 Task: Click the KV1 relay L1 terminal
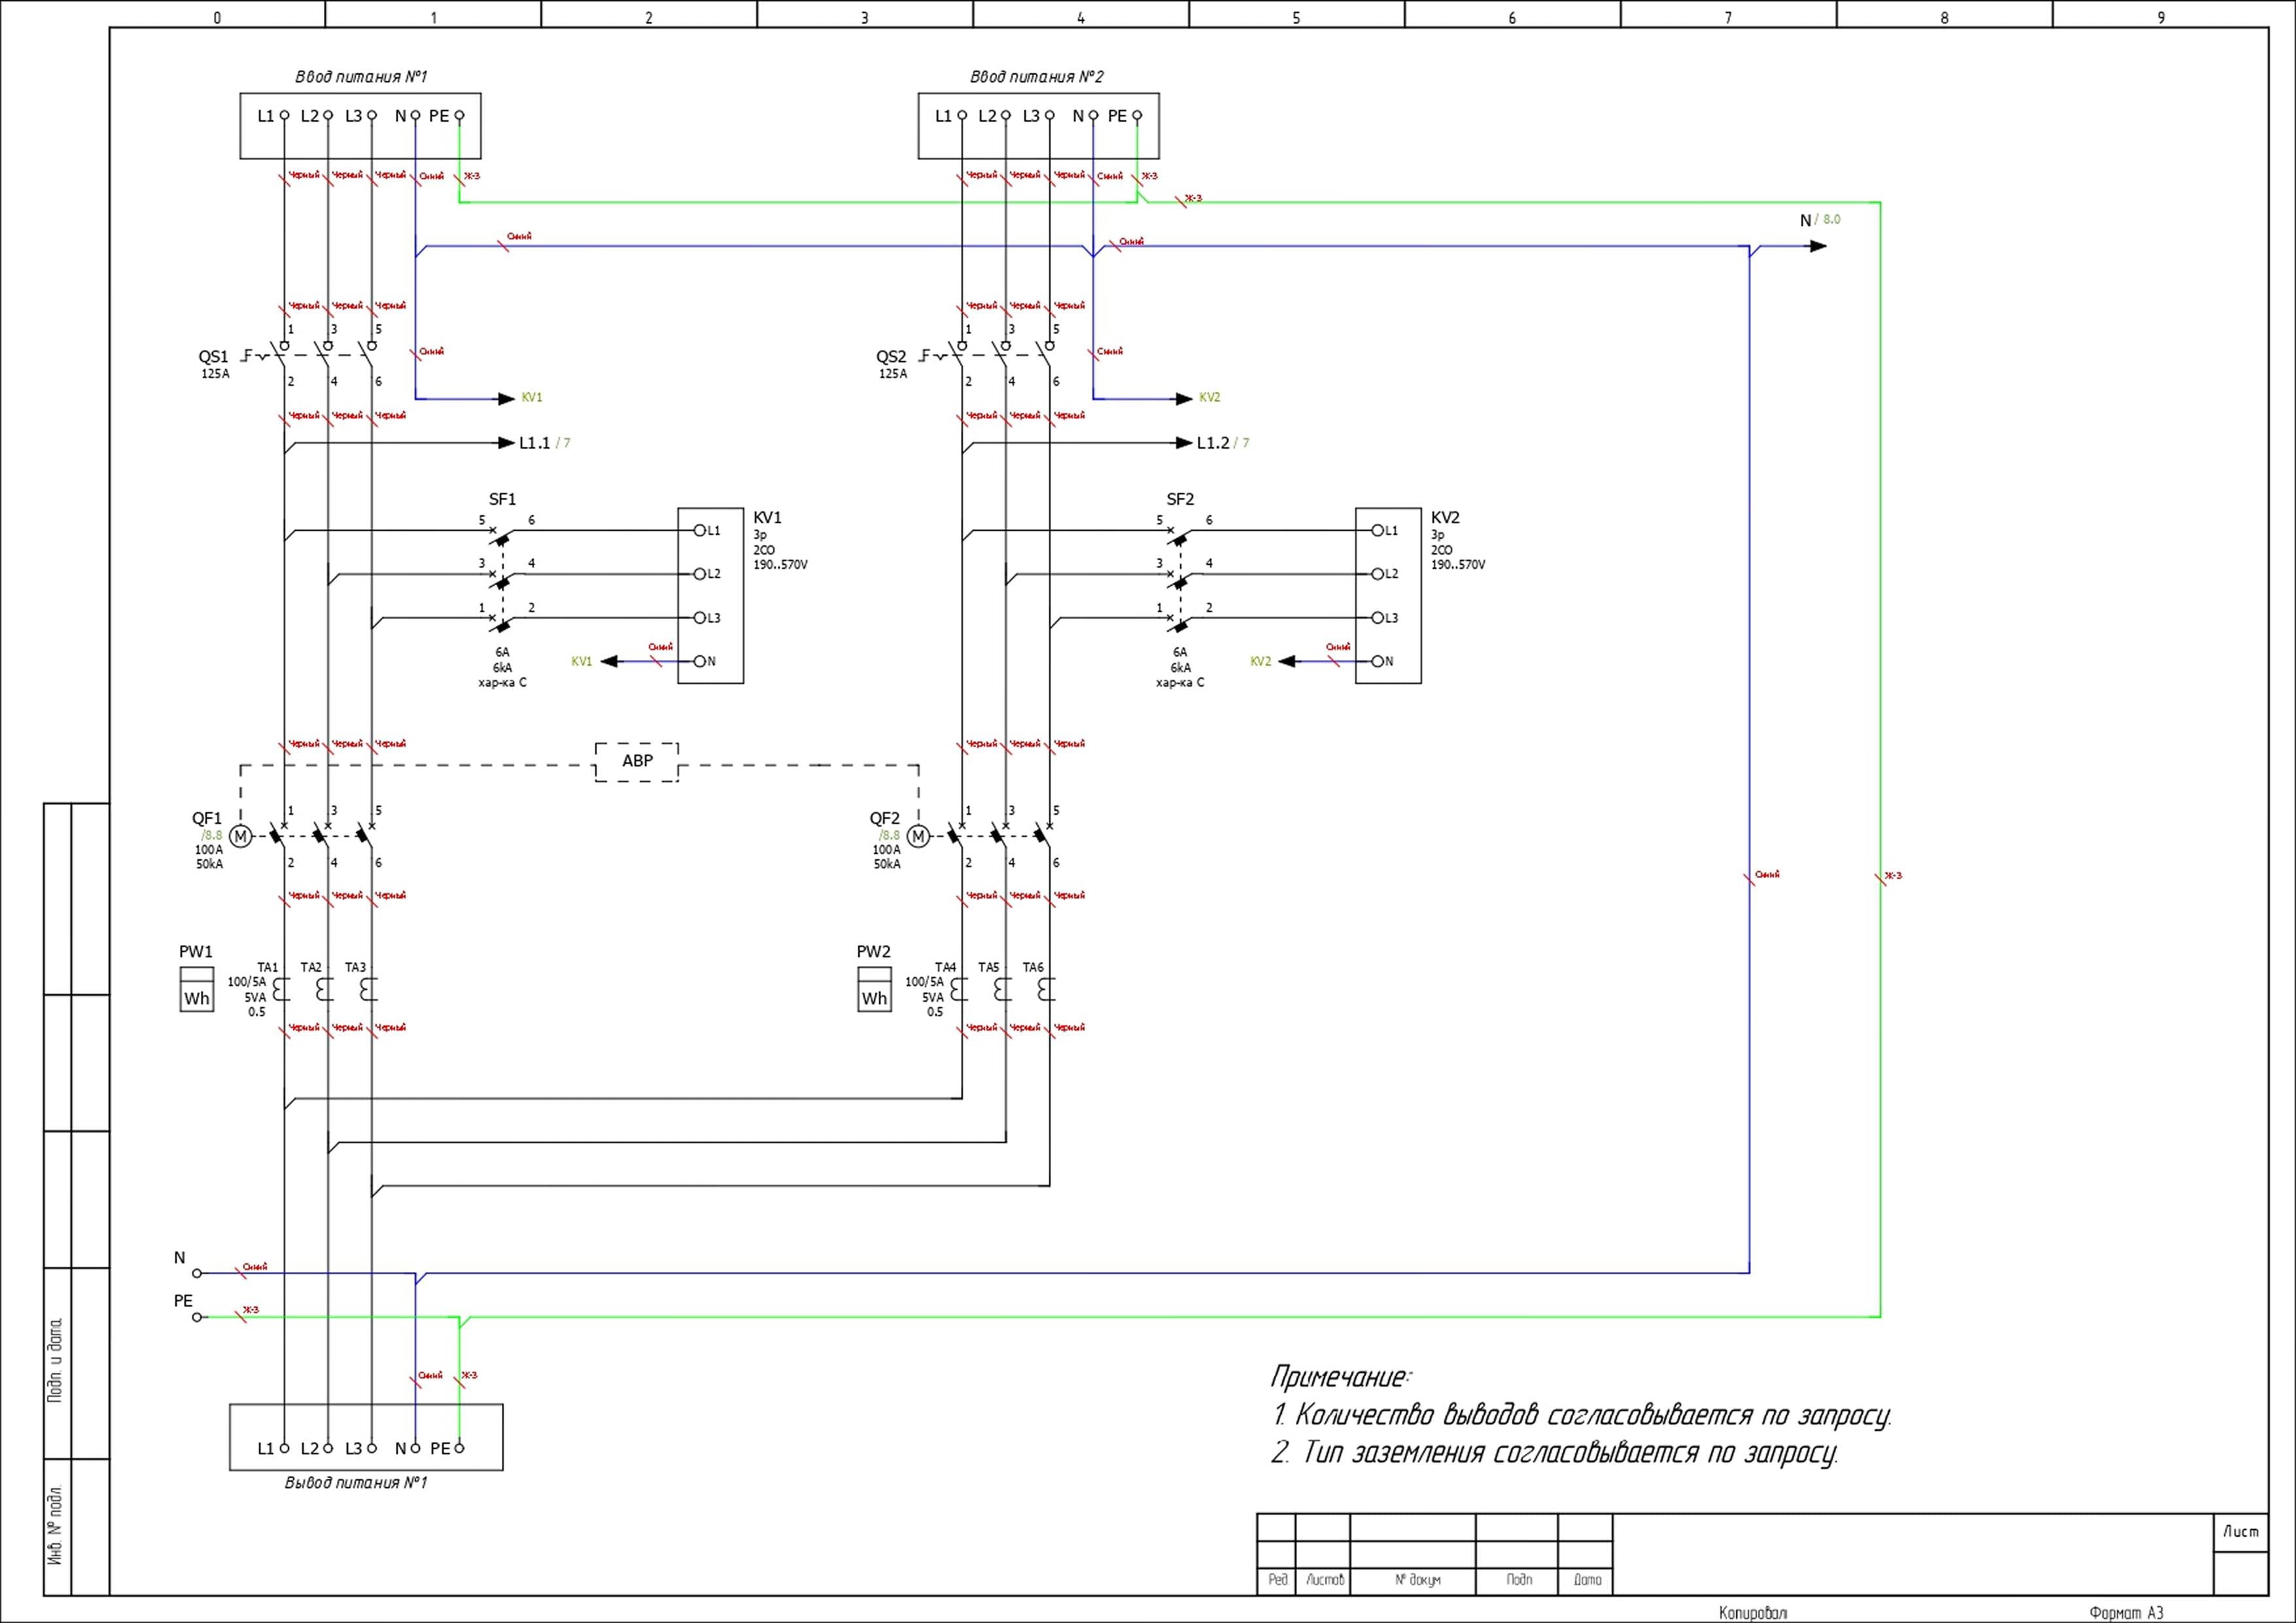(x=700, y=531)
